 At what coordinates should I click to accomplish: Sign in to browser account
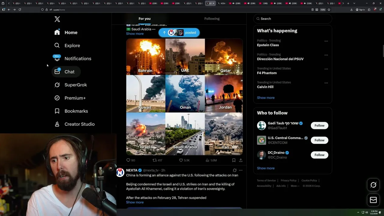click(x=360, y=10)
